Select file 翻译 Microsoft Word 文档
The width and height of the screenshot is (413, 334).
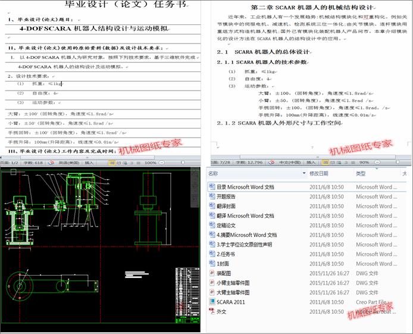(x=245, y=216)
